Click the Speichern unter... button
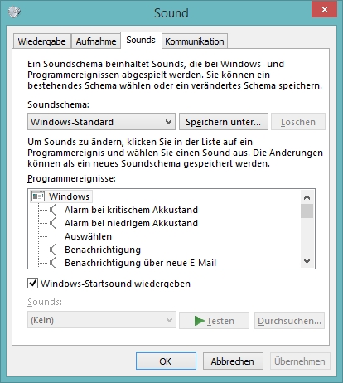Image resolution: width=343 pixels, height=383 pixels. coord(224,122)
